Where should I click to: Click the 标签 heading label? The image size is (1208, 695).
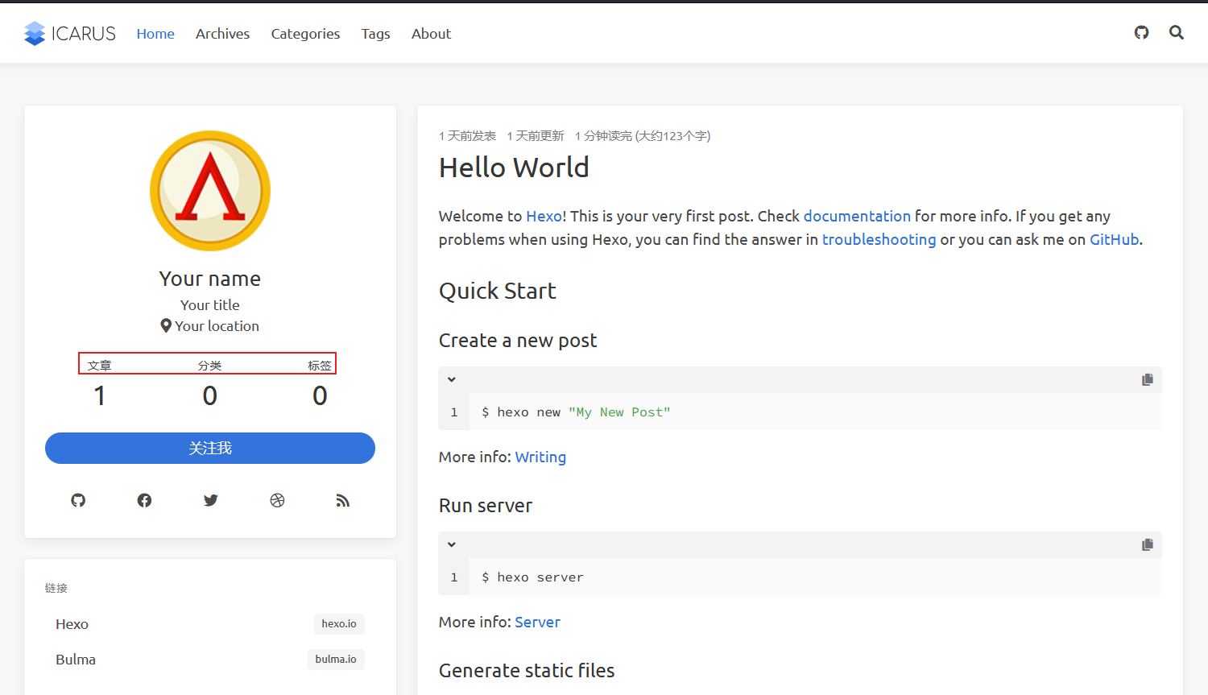pos(320,366)
